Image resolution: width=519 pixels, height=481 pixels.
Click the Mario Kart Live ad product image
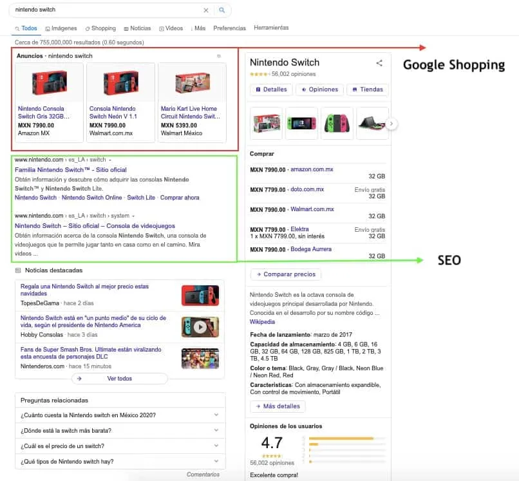point(193,83)
